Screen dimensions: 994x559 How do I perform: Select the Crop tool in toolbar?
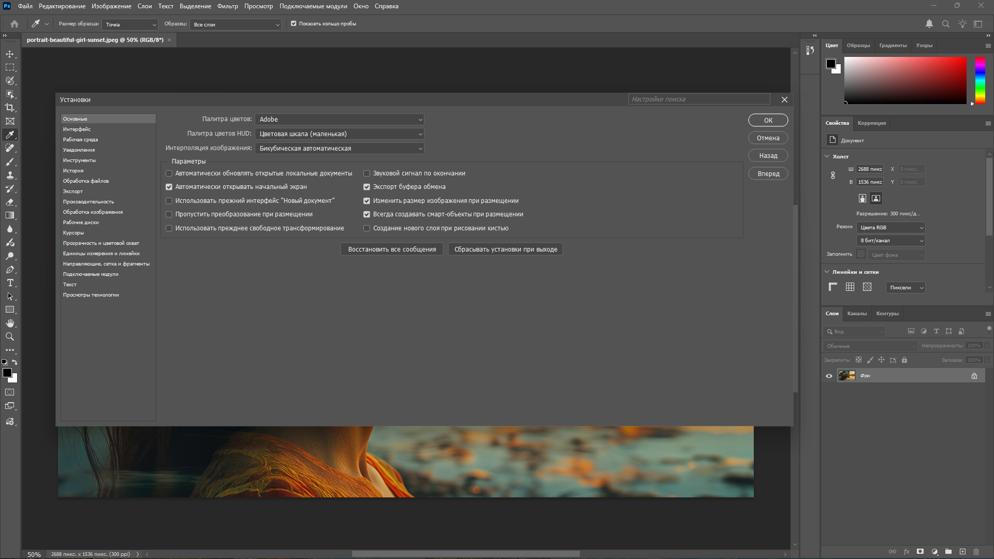coord(10,108)
